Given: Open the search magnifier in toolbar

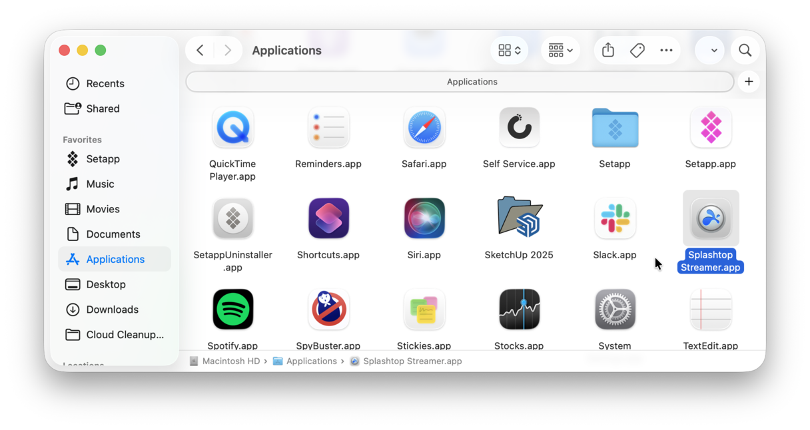Looking at the screenshot, I should [x=745, y=50].
